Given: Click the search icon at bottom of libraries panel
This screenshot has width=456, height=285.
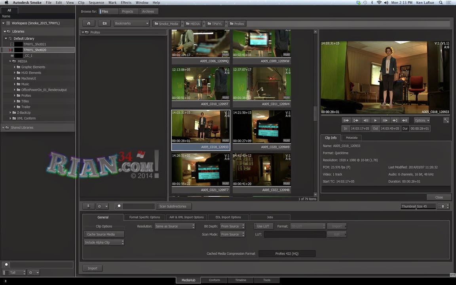Looking at the screenshot, I should [6, 265].
